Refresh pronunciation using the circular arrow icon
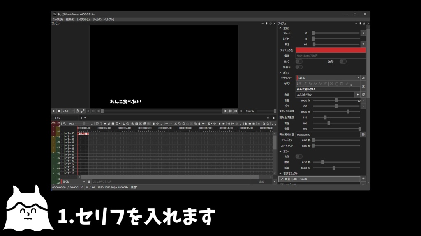 point(363,94)
